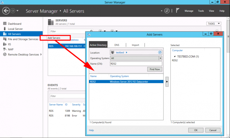Select RDS2 in the Selected list
The width and height of the screenshot is (230, 138).
pos(175,60)
